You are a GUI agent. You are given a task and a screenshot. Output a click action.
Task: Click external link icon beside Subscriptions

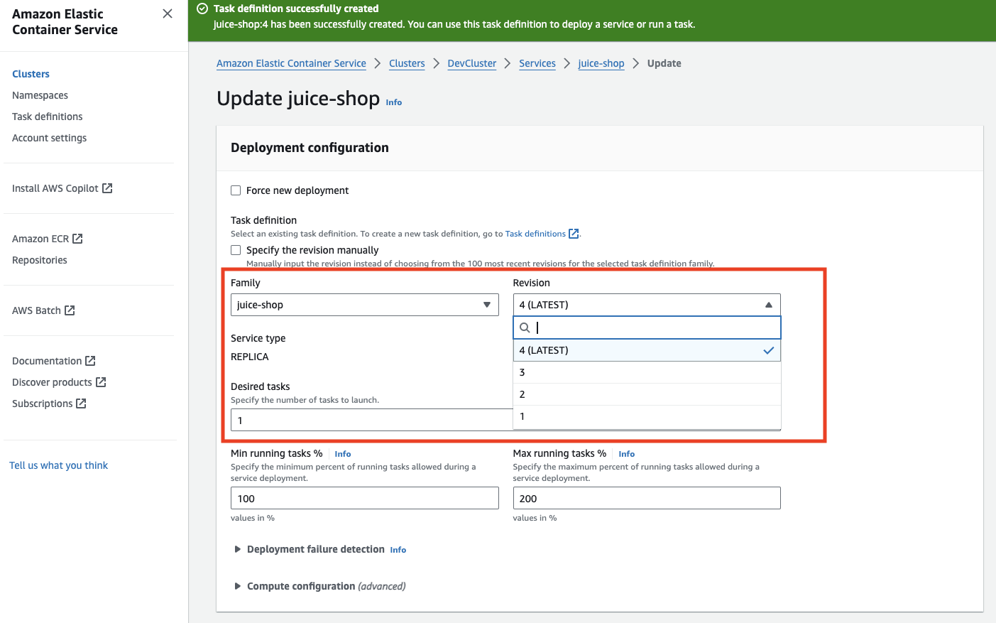click(81, 403)
